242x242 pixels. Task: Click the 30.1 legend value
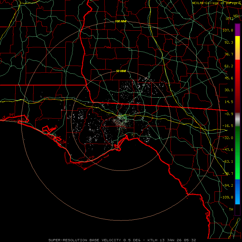point(229,90)
